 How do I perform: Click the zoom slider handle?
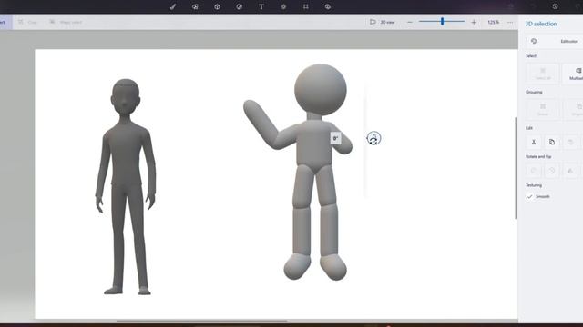pos(442,22)
